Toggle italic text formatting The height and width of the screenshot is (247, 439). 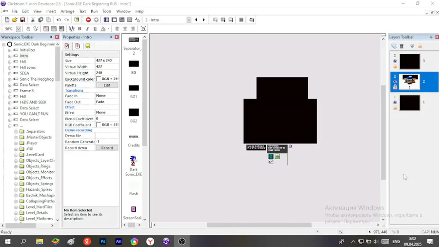click(87, 29)
